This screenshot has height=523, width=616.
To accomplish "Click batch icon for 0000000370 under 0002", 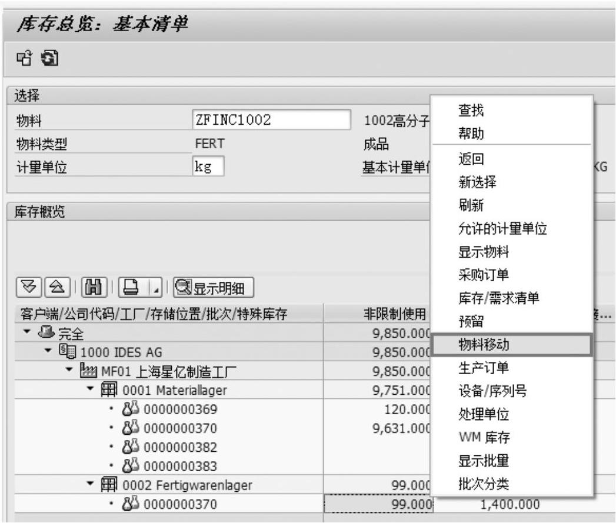I will click(131, 504).
